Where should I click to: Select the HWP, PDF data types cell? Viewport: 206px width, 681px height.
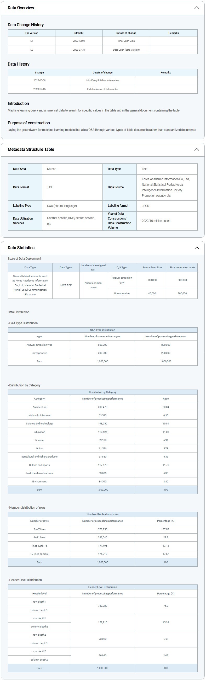point(66,285)
